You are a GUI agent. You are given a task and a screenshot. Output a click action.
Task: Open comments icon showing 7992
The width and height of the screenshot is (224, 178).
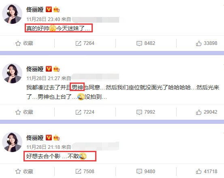click(139, 112)
